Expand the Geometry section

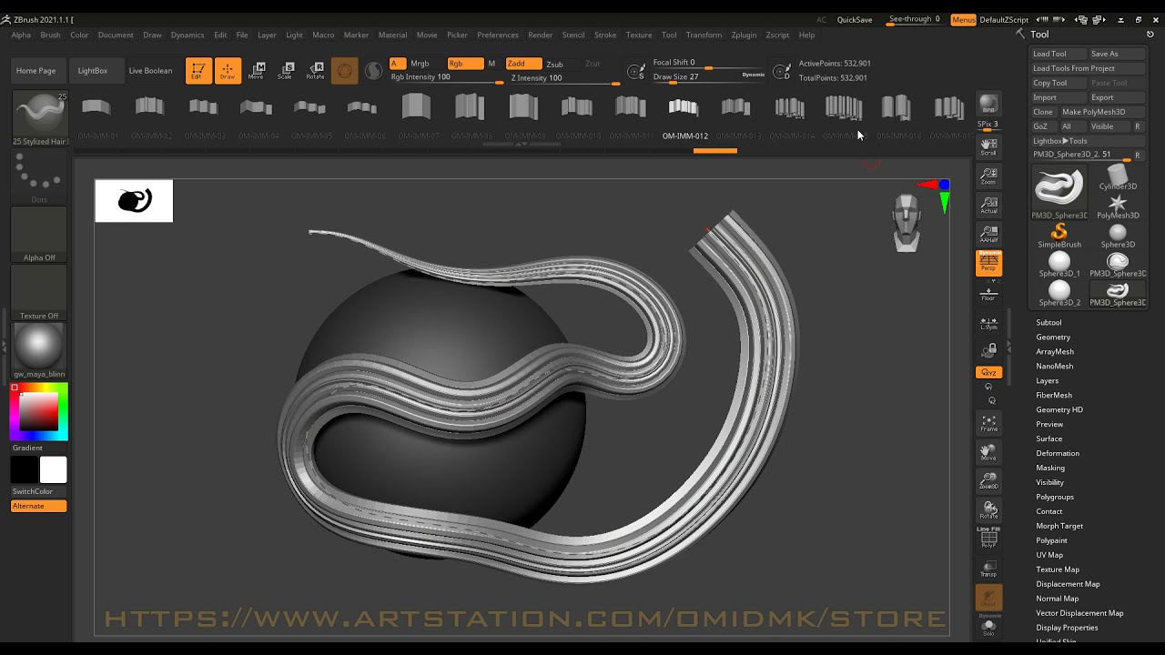1053,337
